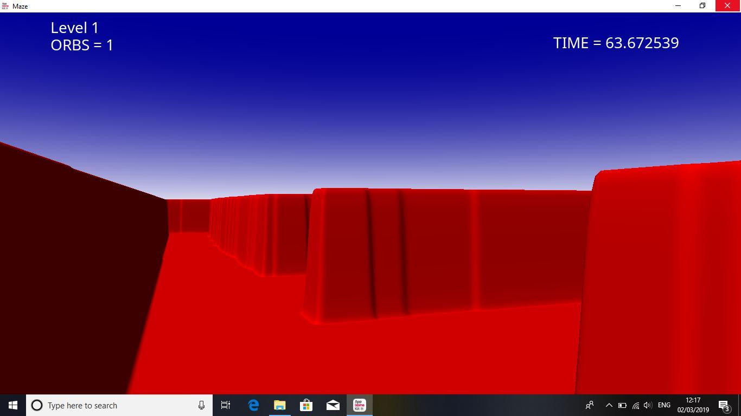Open Task View from the taskbar
Screen dimensions: 741x416
pos(226,405)
